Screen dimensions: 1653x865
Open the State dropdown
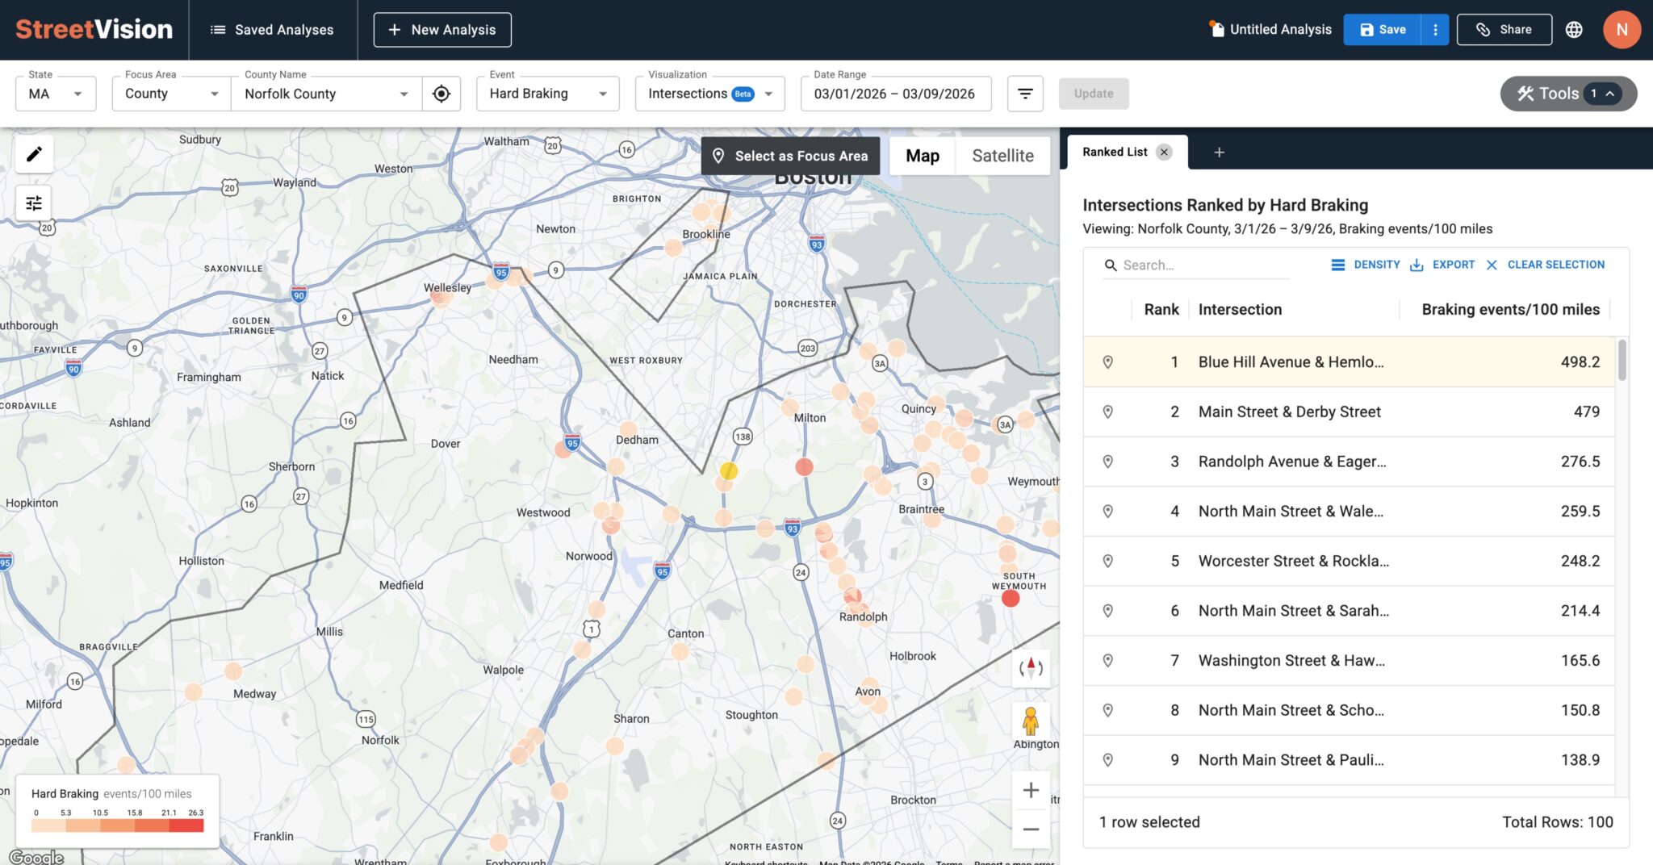coord(56,94)
